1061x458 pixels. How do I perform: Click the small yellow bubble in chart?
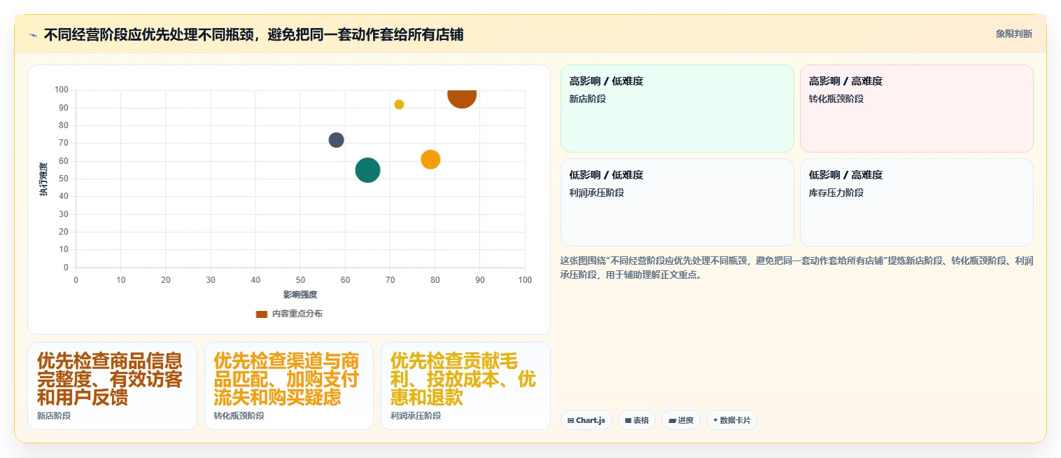point(399,104)
